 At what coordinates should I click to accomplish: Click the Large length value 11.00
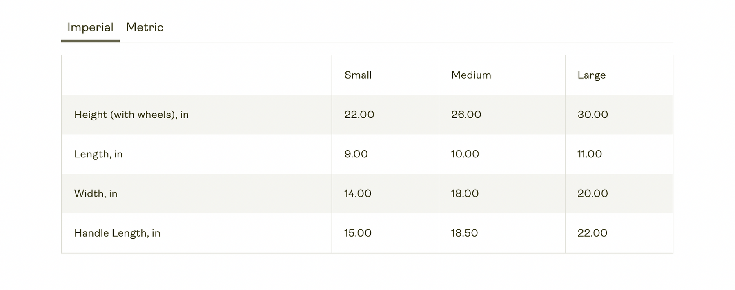[x=589, y=154]
